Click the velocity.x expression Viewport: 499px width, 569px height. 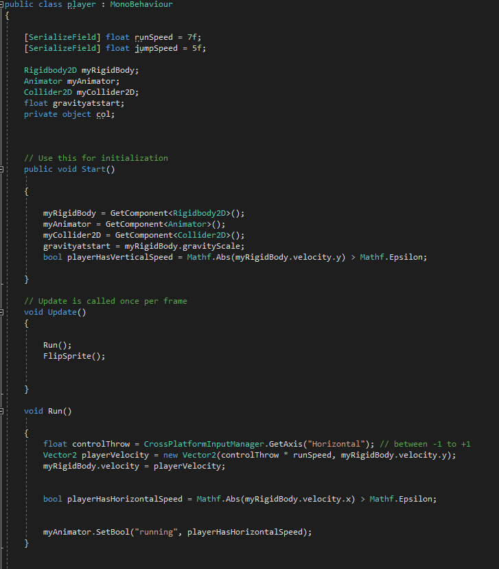(x=327, y=500)
